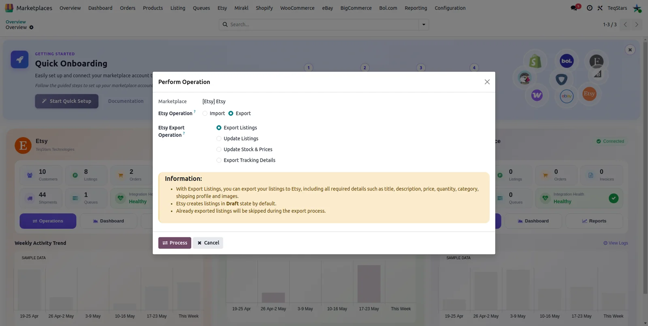Click the Reports button on right card
The height and width of the screenshot is (326, 648).
594,221
